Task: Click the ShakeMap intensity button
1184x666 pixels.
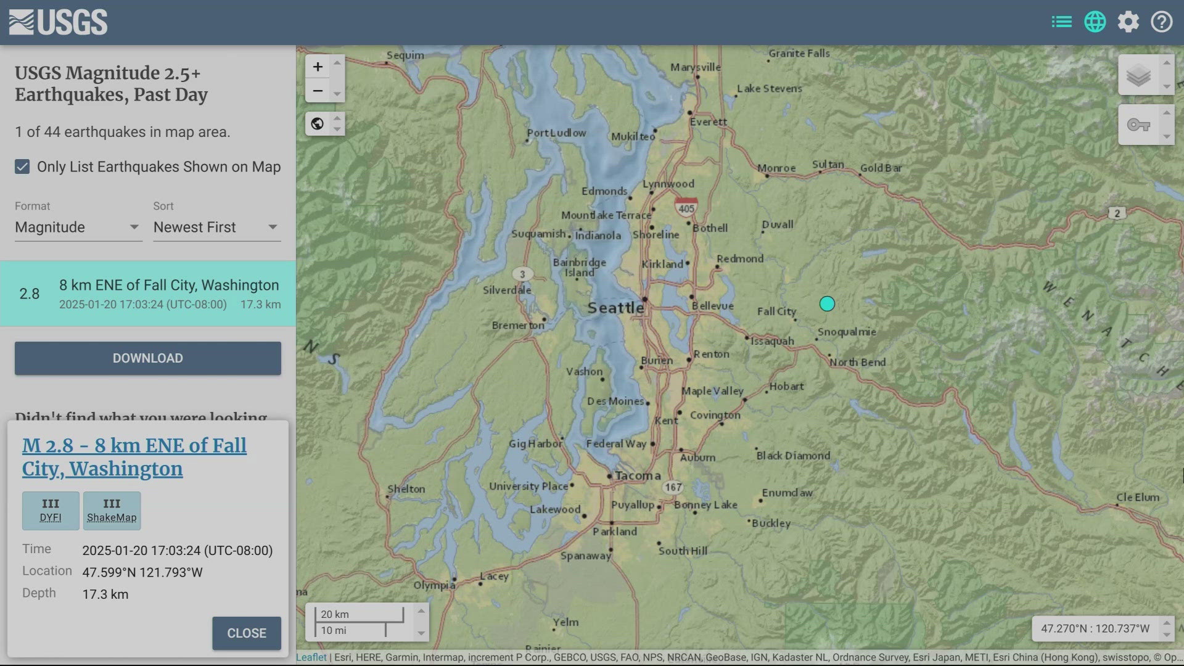Action: [112, 511]
